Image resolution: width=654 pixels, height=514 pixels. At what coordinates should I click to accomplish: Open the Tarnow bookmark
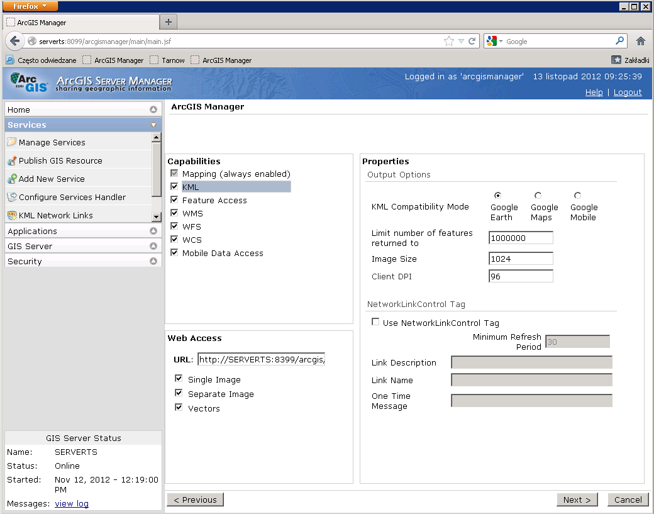point(168,60)
